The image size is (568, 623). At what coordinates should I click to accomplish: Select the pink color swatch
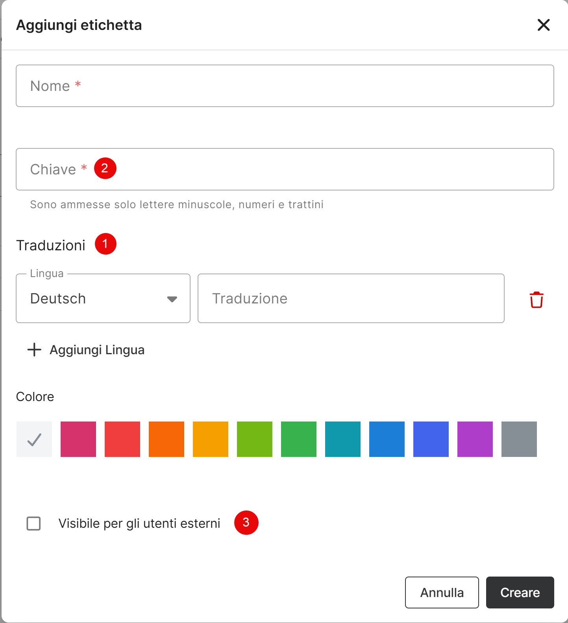[x=78, y=439]
